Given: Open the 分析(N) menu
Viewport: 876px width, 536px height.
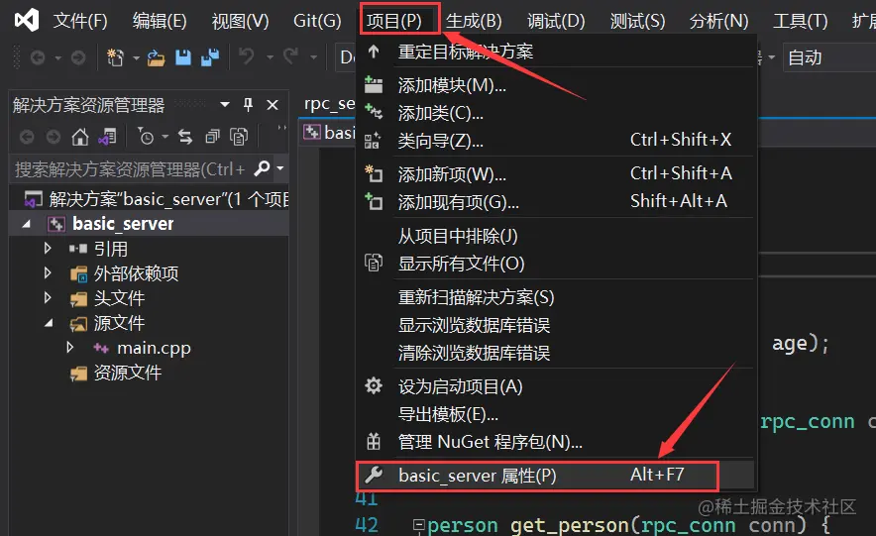Looking at the screenshot, I should tap(718, 21).
